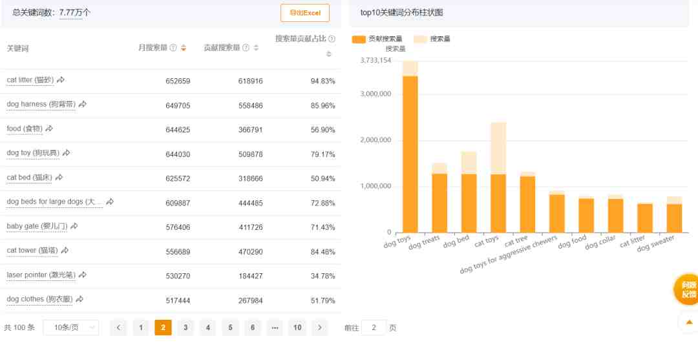Screen dimensions: 698x343
Task: Click the dog treats bar in chart
Action: tap(440, 203)
